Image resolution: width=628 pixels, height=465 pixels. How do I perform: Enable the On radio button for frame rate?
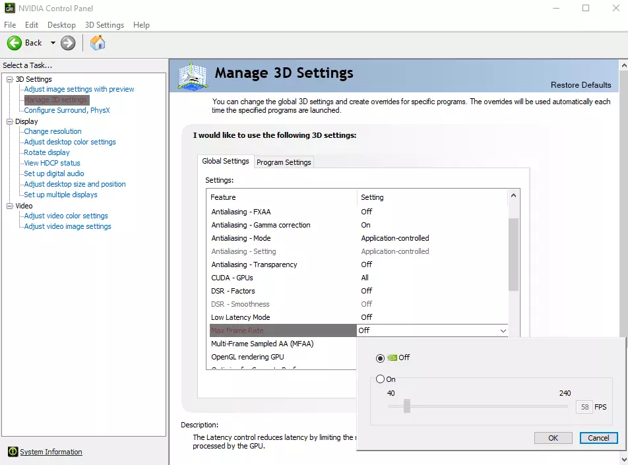tap(379, 379)
